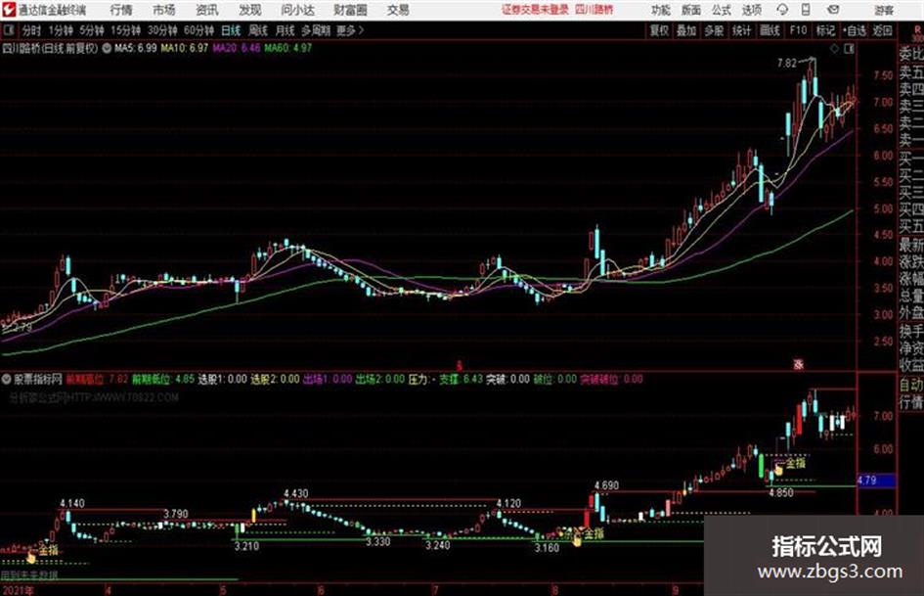Screen dimensions: 924x596
Task: Select the 日线 daily period tab
Action: coord(231,30)
